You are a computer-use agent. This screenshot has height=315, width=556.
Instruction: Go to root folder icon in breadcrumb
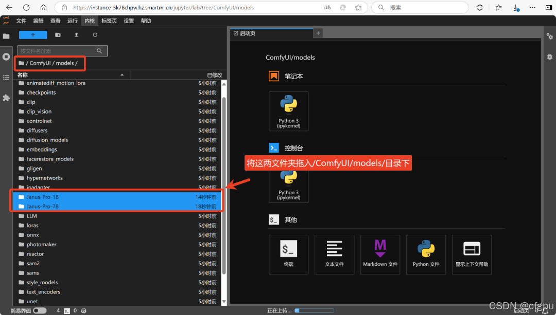(x=21, y=63)
